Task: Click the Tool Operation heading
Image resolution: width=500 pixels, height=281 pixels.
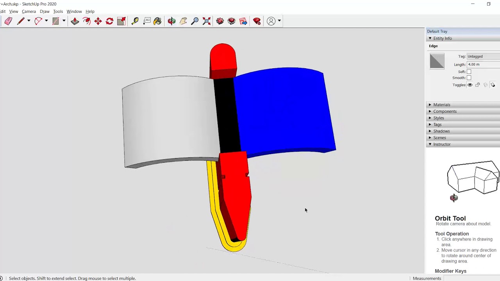Action: pyautogui.click(x=452, y=234)
